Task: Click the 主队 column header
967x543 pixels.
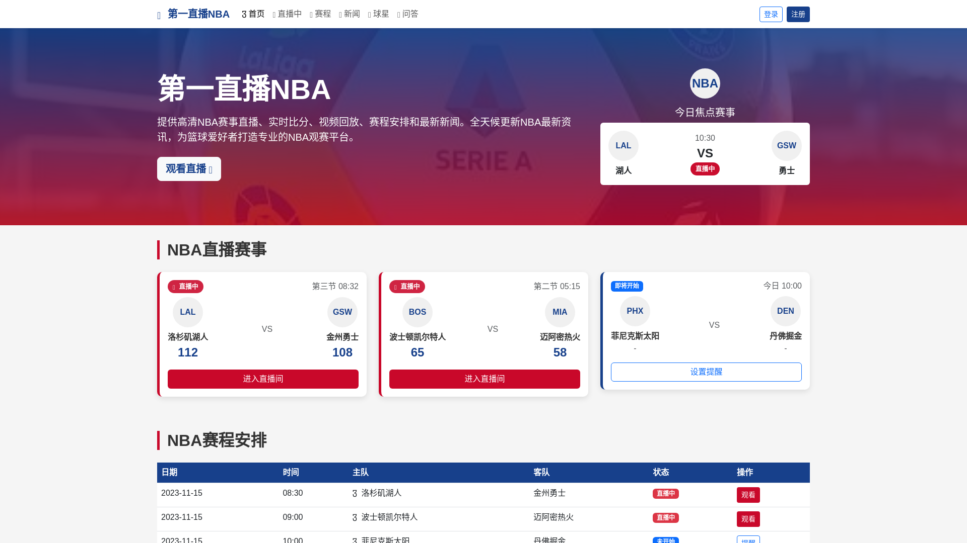Action: coord(361,473)
